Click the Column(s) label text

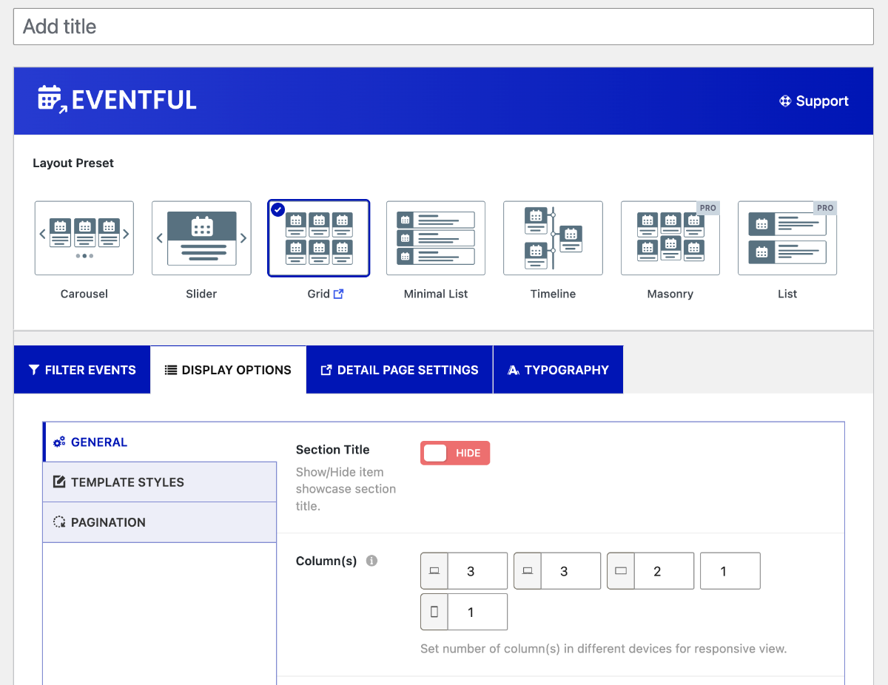point(326,561)
